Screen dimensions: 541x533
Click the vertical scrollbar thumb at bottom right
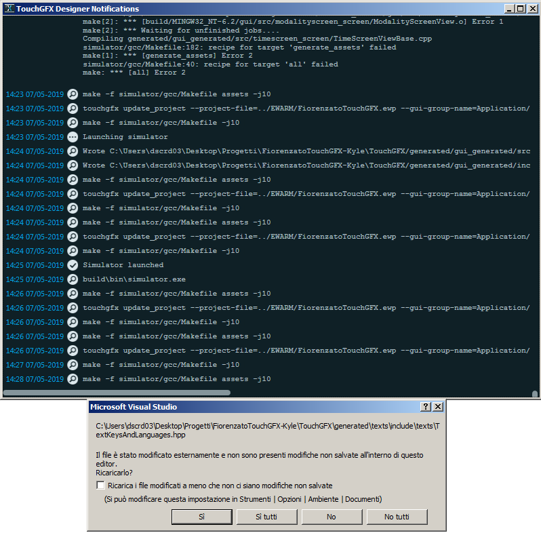point(535,394)
